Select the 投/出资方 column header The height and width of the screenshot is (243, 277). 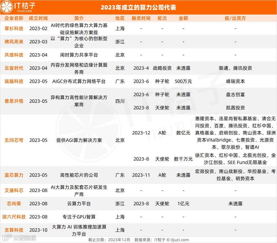[235, 18]
